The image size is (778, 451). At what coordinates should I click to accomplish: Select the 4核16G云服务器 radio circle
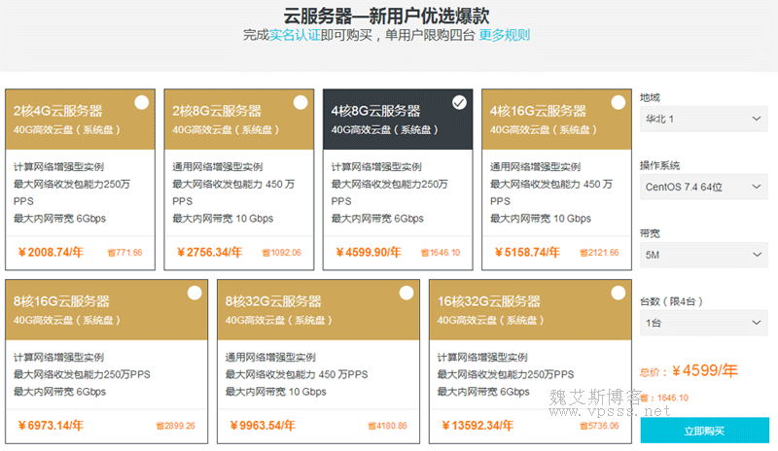click(x=618, y=102)
